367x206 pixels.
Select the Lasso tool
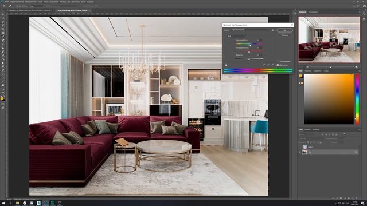[3, 22]
